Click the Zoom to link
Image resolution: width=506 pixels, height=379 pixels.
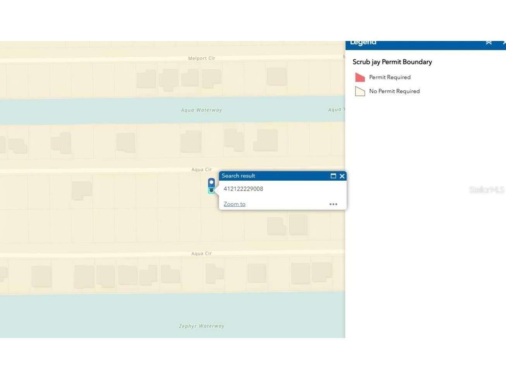click(234, 204)
